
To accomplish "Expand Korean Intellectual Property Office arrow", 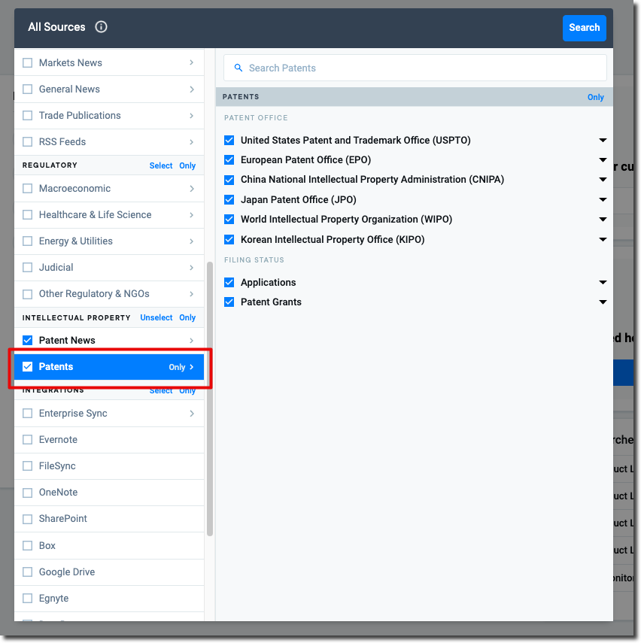I will 603,240.
